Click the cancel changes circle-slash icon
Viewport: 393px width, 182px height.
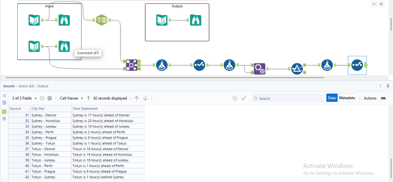[x=235, y=98]
